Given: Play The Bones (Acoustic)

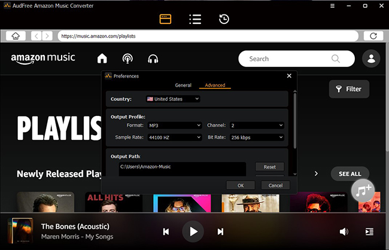Looking at the screenshot, I should (193, 231).
